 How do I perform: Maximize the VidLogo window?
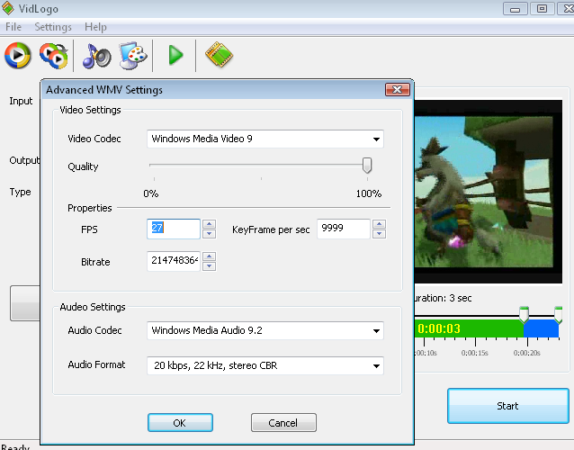(542, 8)
